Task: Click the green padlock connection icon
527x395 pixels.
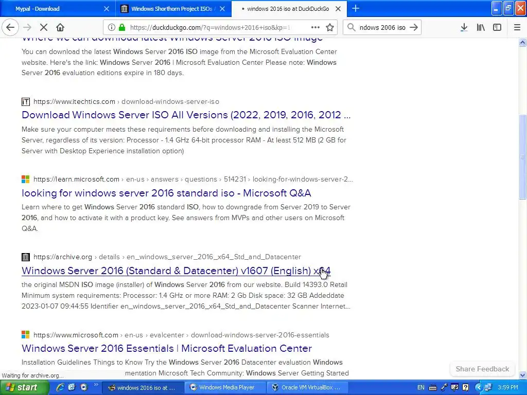Action: pyautogui.click(x=122, y=28)
